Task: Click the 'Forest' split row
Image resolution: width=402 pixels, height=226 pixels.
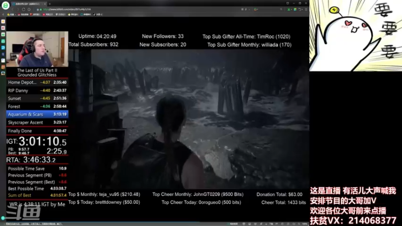Action: point(37,106)
